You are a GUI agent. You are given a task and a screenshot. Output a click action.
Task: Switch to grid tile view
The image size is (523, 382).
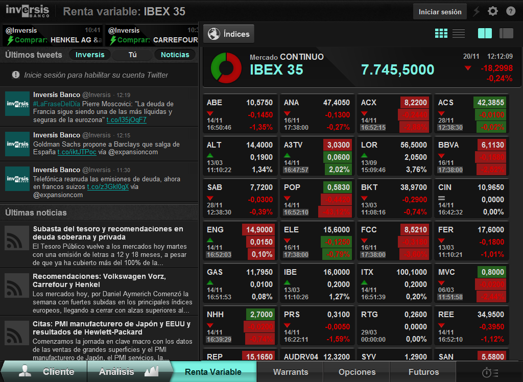point(441,34)
